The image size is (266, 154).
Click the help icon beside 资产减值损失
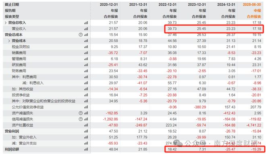[x=81, y=113]
